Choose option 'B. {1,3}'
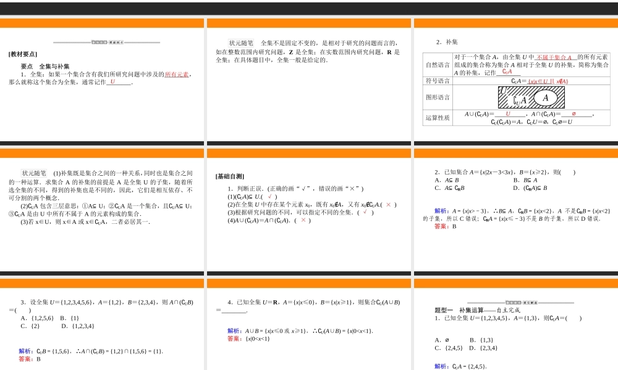 point(481,340)
